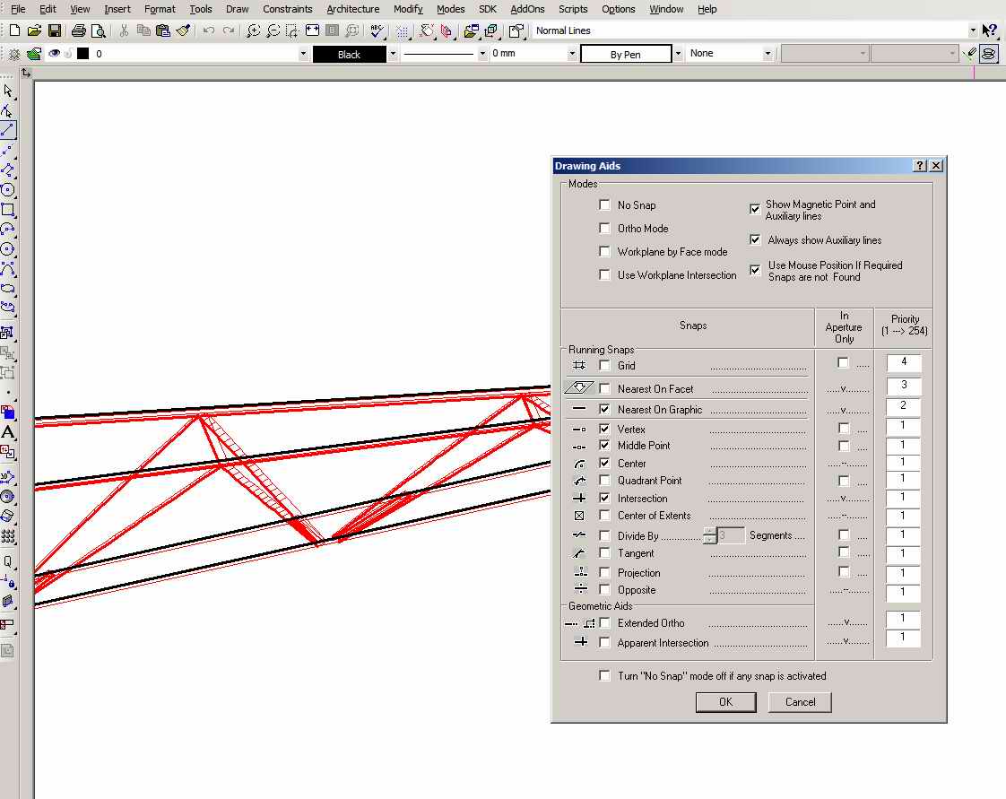Open the Constraints menu

tap(287, 9)
